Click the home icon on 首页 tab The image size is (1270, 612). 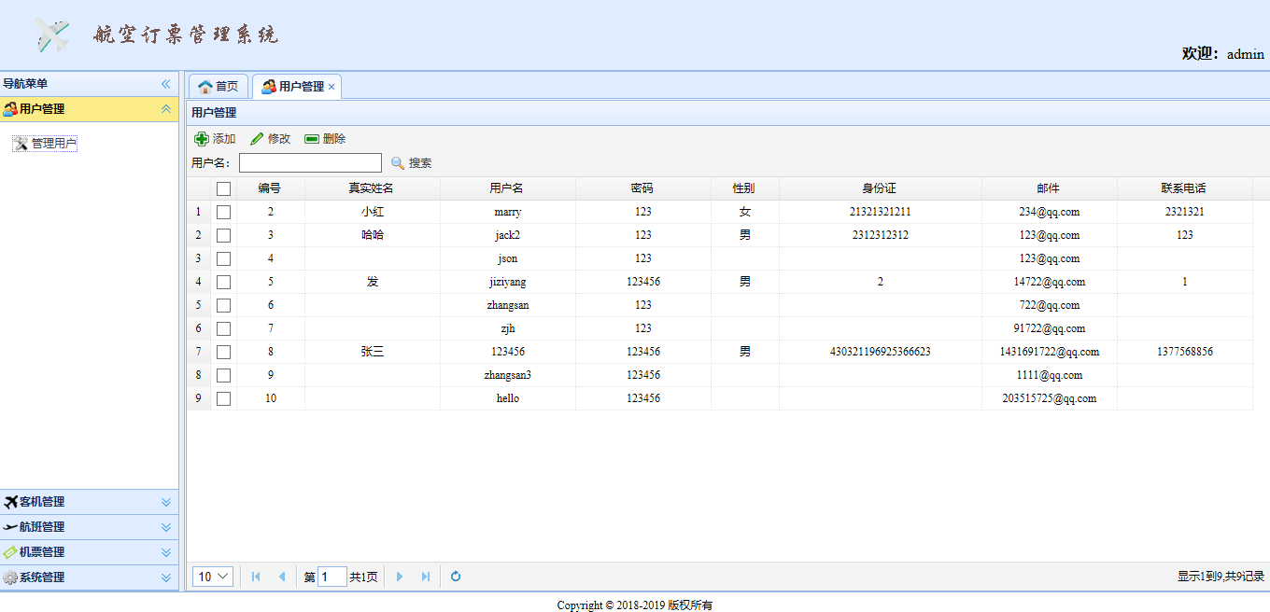(205, 87)
